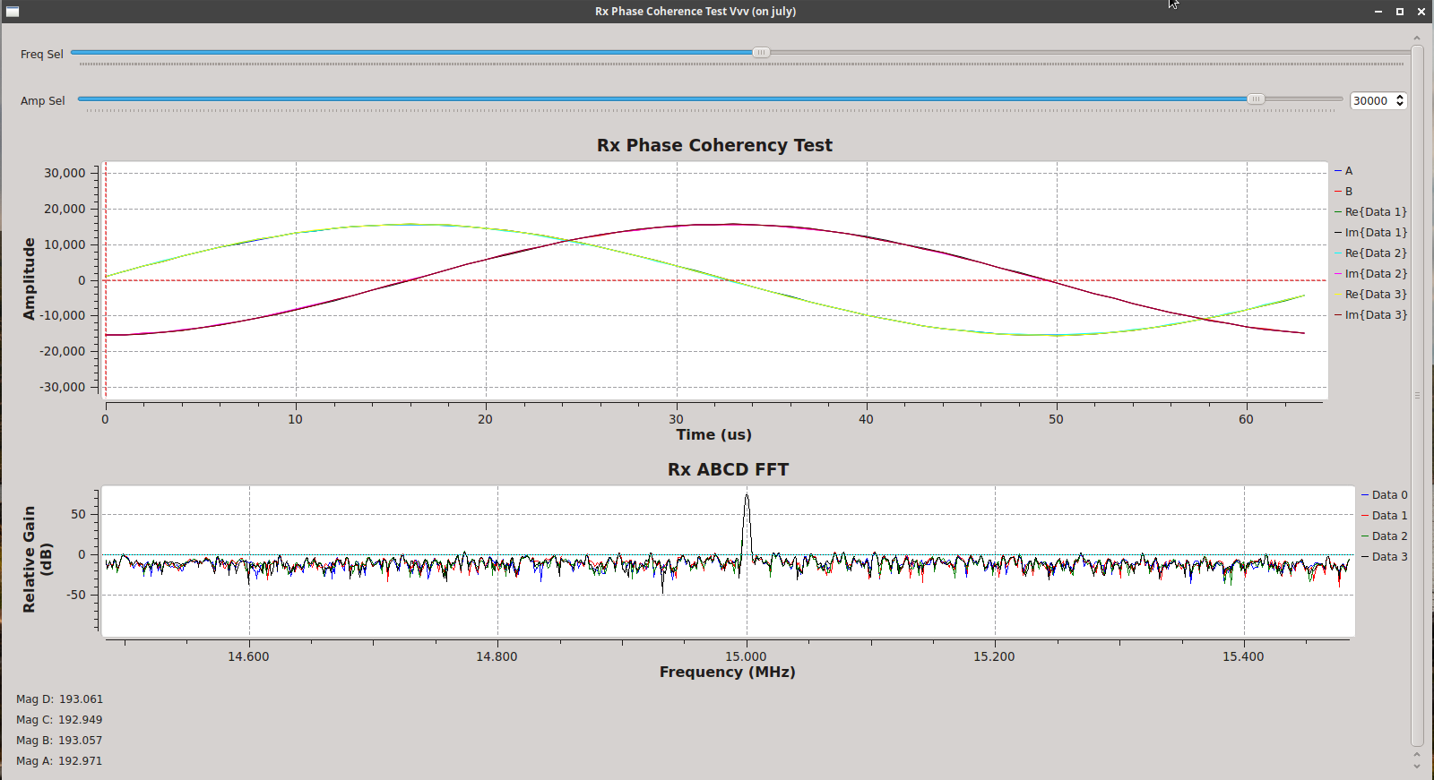This screenshot has height=780, width=1434.
Task: Focus the Amp Sel 30000 input field
Action: point(1371,101)
